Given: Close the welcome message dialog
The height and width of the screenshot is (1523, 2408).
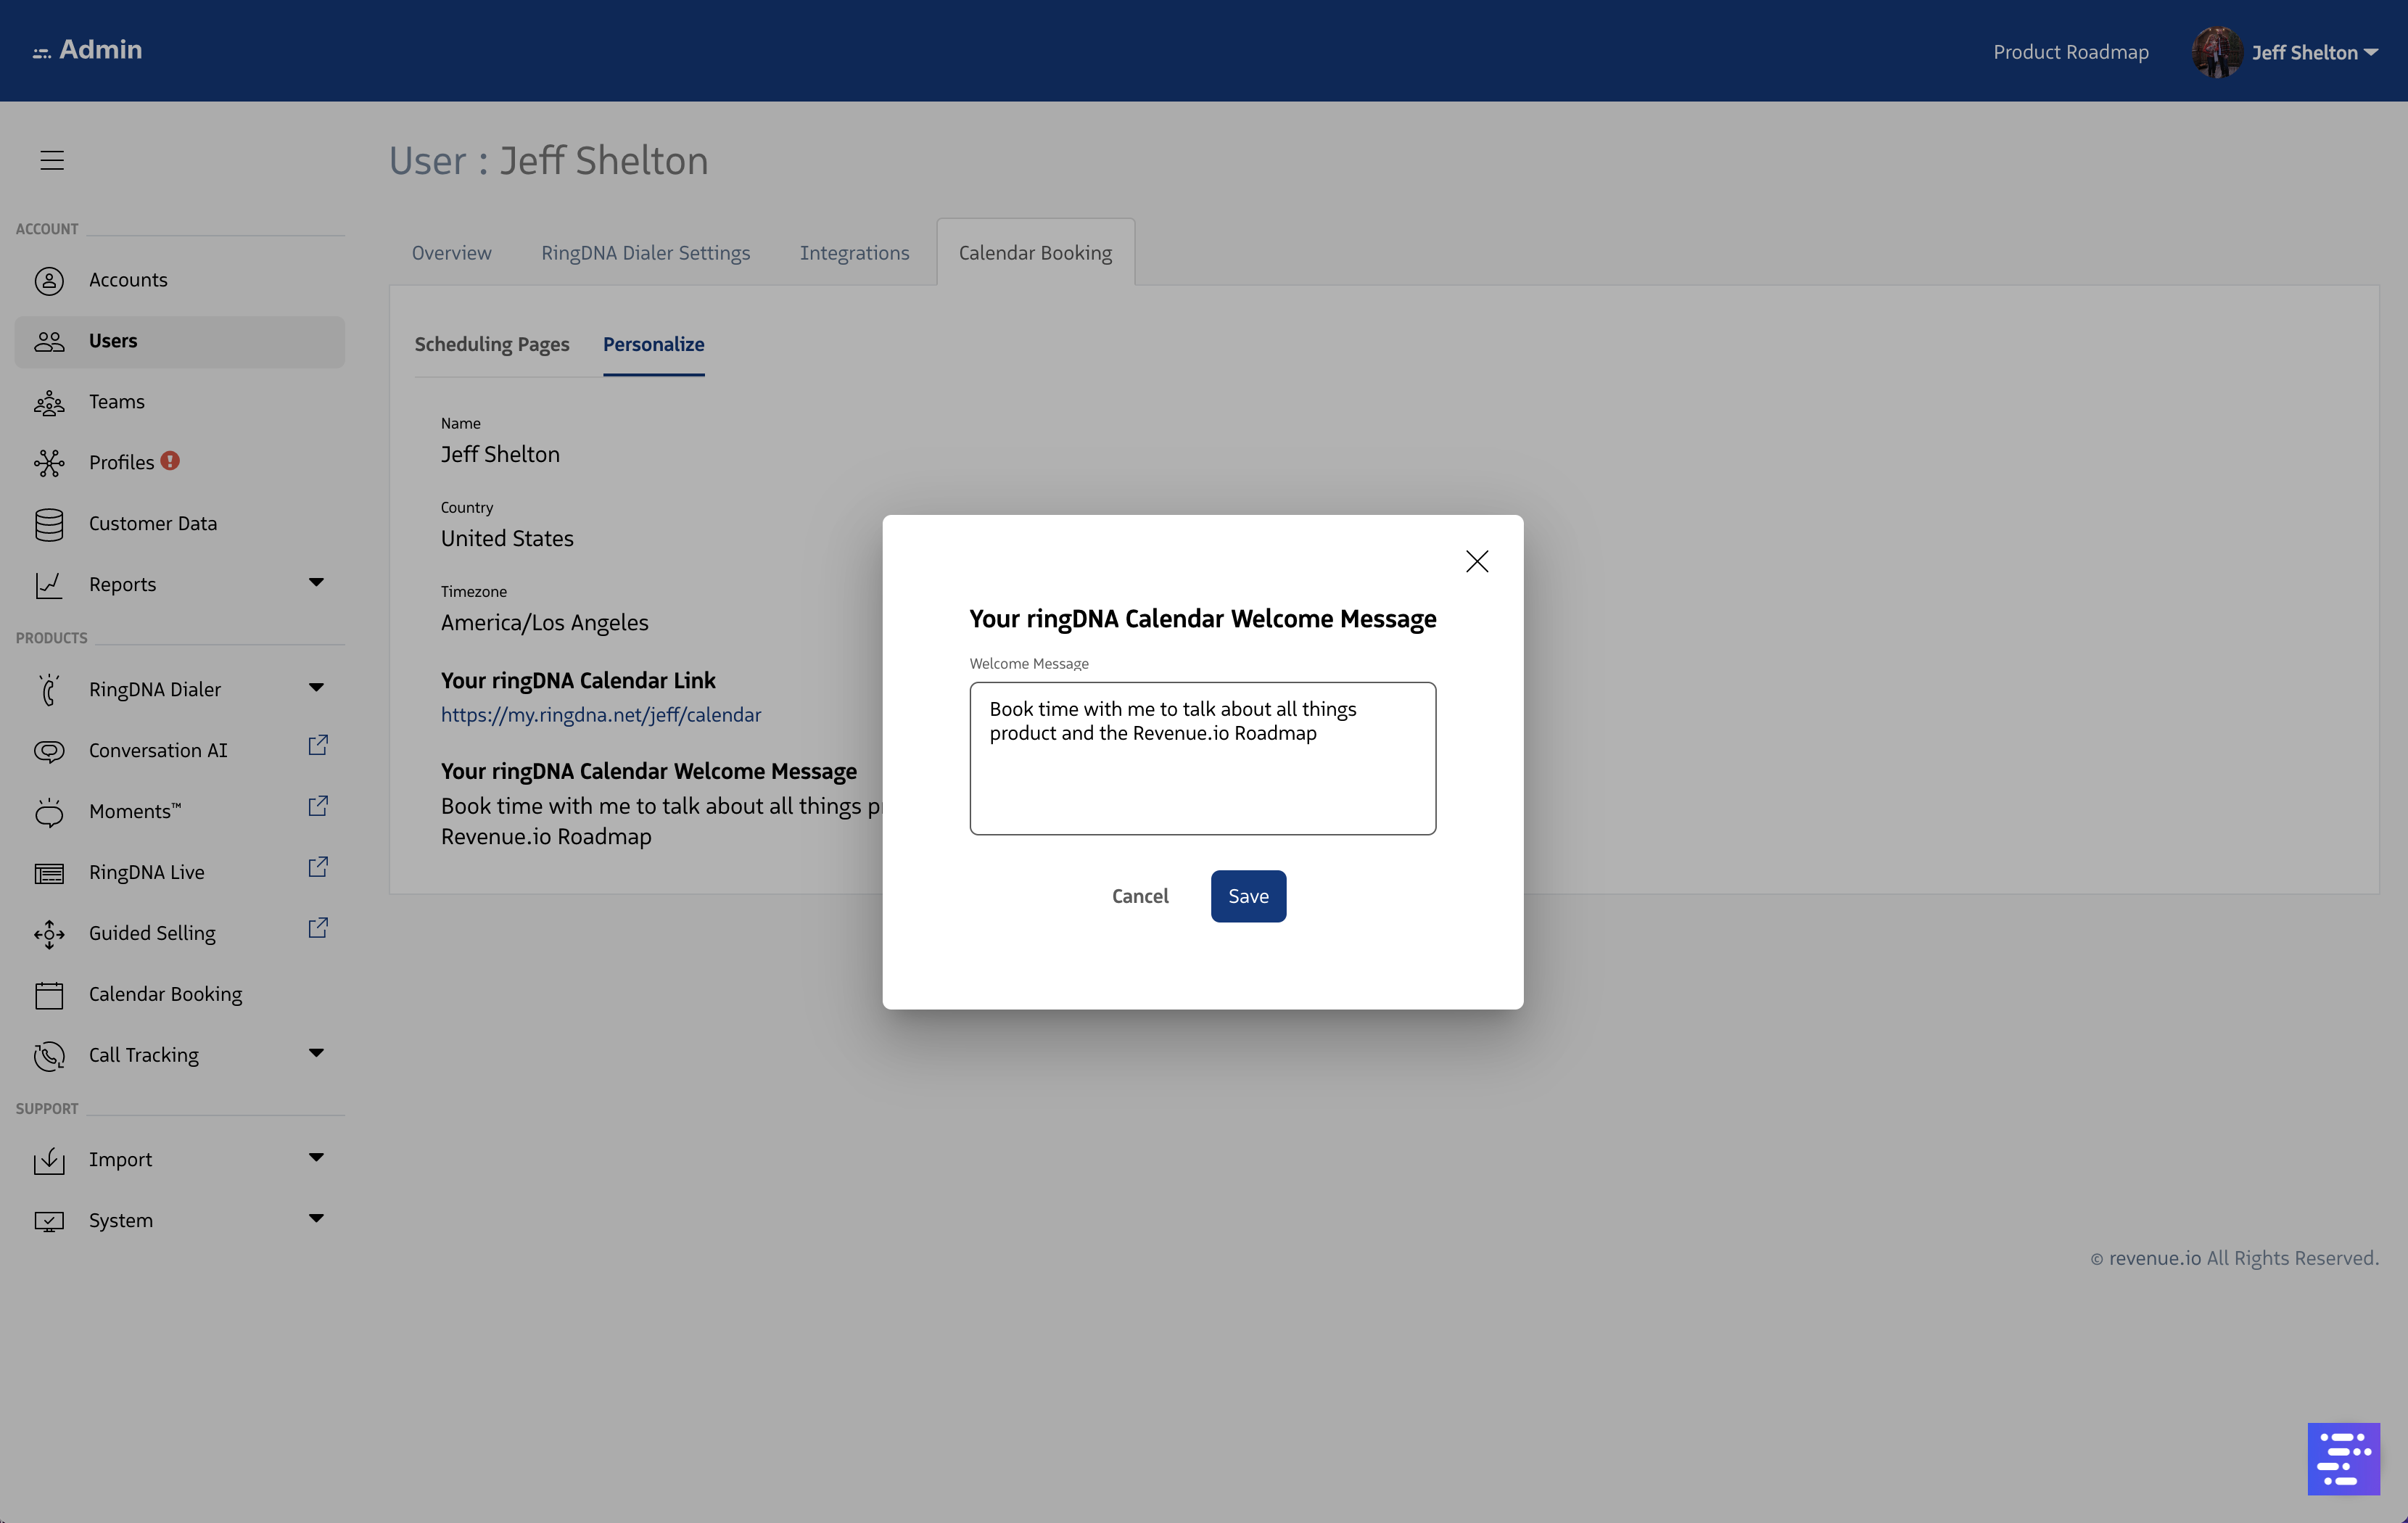Looking at the screenshot, I should tap(1476, 562).
